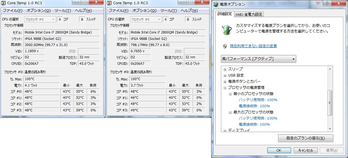Screen dimensions: 348x158
Task: Click settings tree scrollbar up arrow
Action: point(330,69)
